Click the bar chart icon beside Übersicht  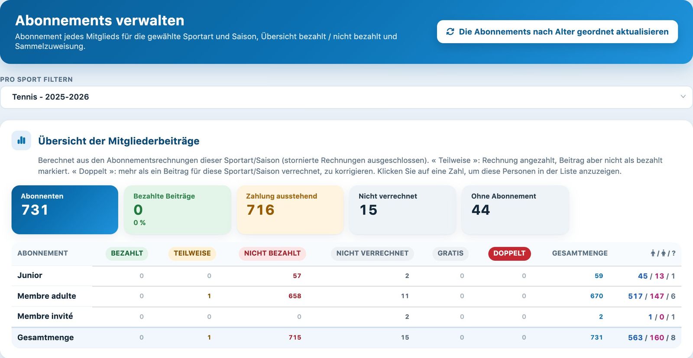pyautogui.click(x=21, y=141)
